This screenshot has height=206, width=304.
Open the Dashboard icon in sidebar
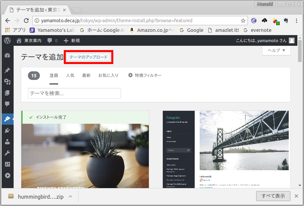(x=7, y=55)
